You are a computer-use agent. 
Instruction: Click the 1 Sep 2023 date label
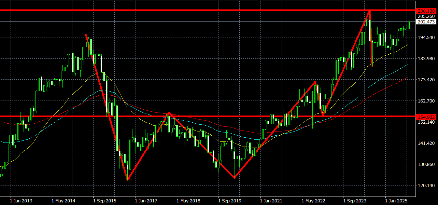355,201
